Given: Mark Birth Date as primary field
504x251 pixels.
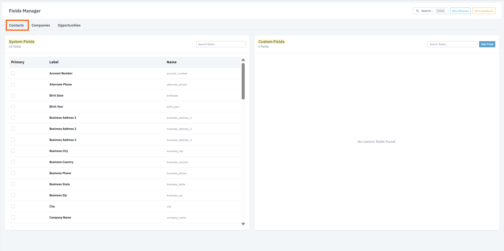Looking at the screenshot, I should pyautogui.click(x=13, y=95).
